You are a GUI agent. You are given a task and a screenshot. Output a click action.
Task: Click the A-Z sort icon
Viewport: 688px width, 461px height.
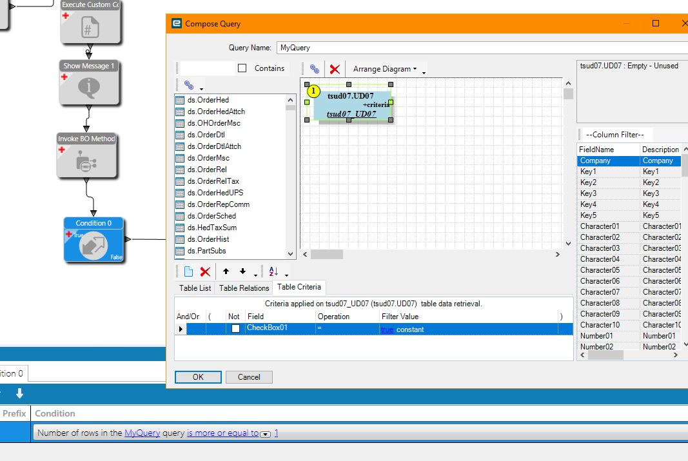pos(273,271)
